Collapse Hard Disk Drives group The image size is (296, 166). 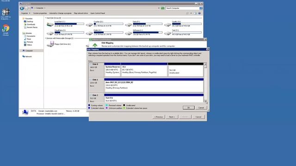tap(45, 18)
